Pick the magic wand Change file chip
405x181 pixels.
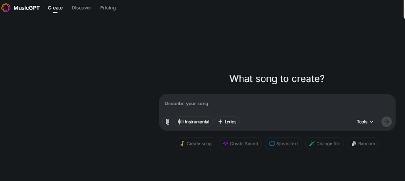pos(324,144)
